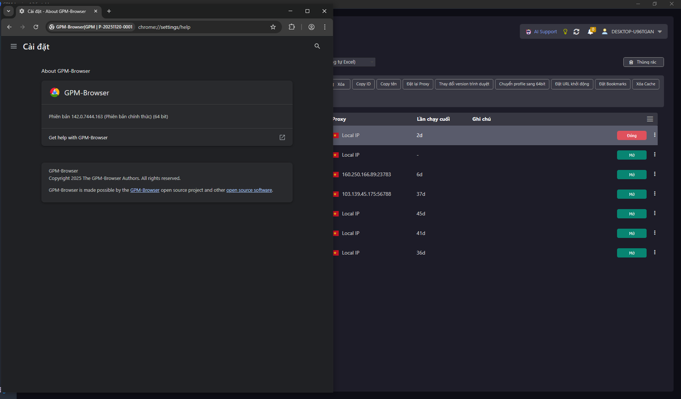Open the GPM-Browser open source project link
The image size is (681, 399).
tap(145, 190)
